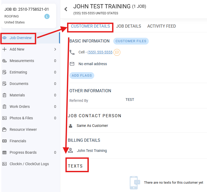Click Same As Customer contact text
This screenshot has height=192, width=207.
pyautogui.click(x=92, y=126)
